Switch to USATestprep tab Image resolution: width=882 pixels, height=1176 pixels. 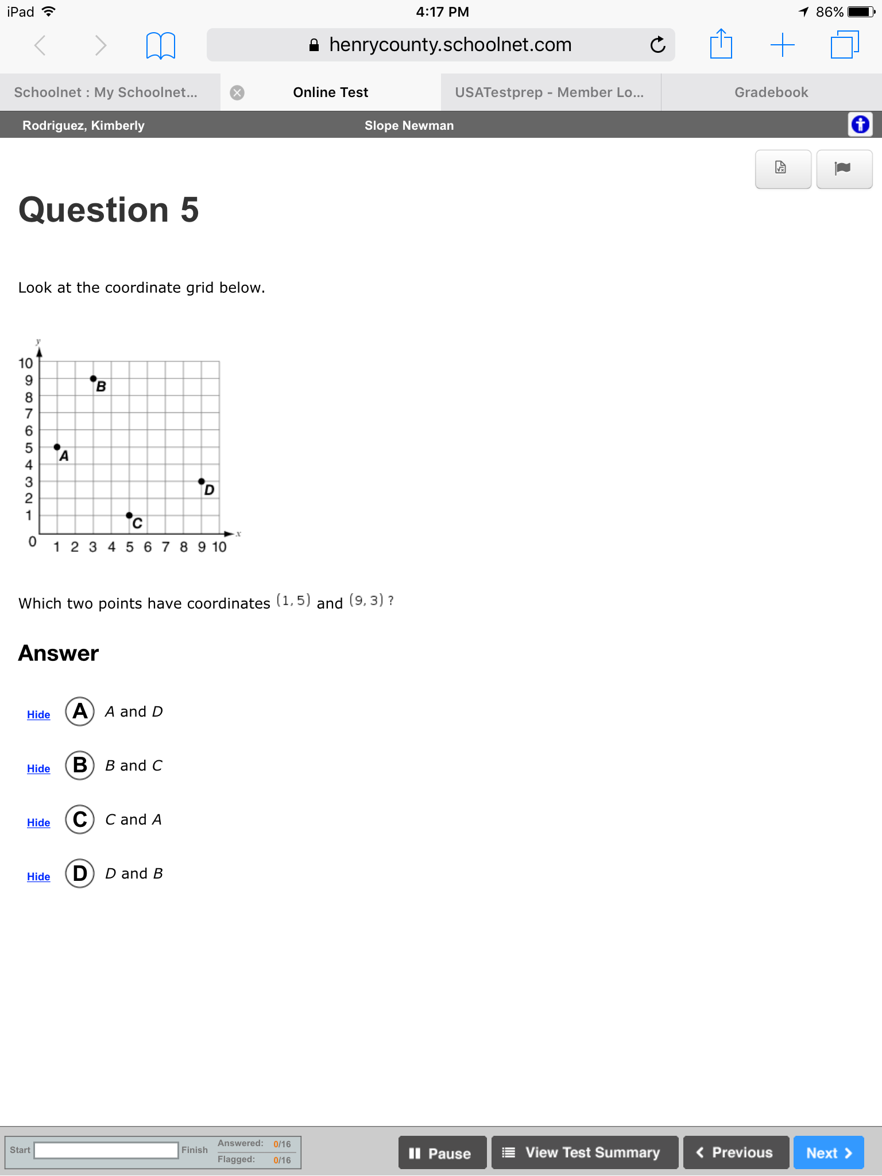pos(550,92)
